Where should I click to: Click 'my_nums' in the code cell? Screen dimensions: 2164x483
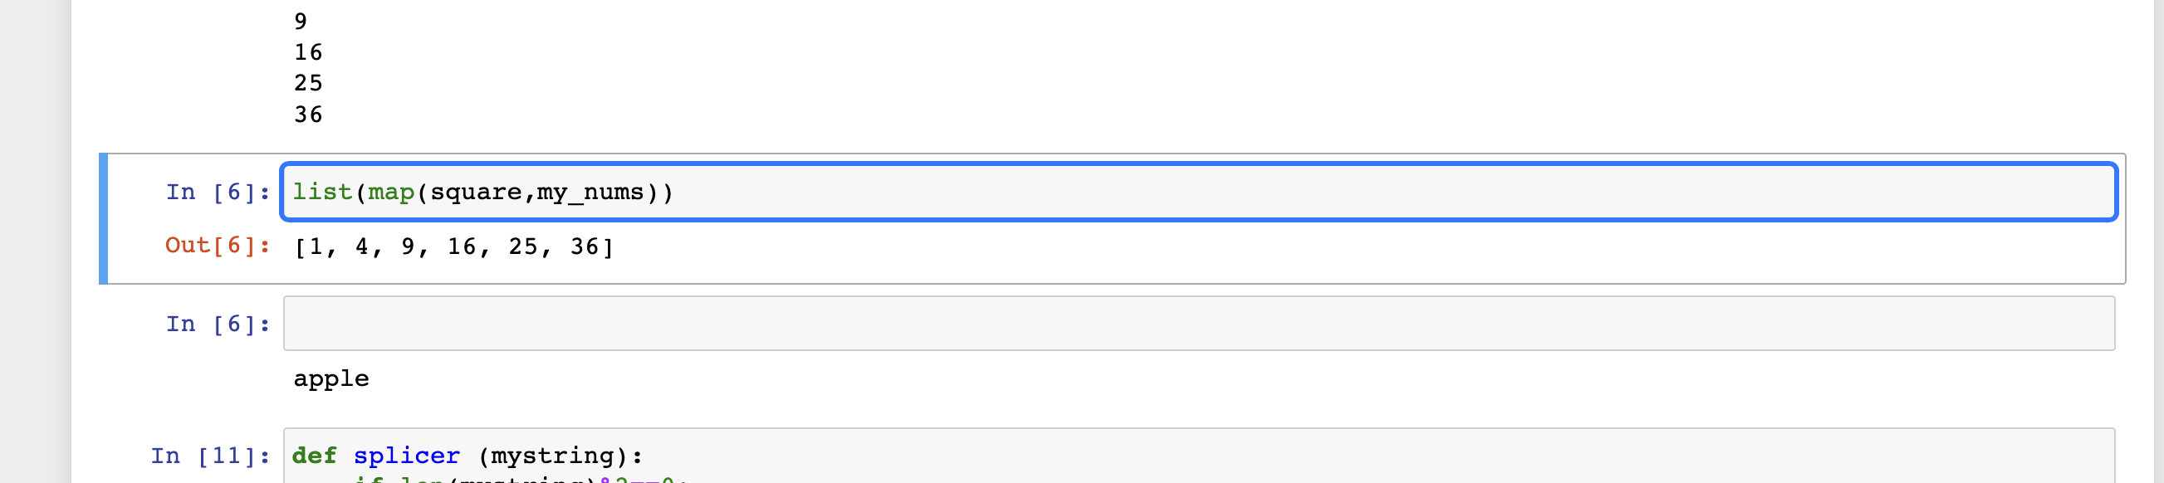click(590, 193)
